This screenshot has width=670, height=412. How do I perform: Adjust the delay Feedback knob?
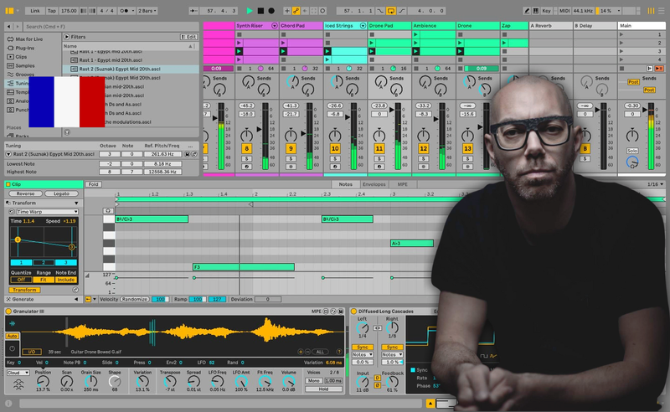point(392,382)
